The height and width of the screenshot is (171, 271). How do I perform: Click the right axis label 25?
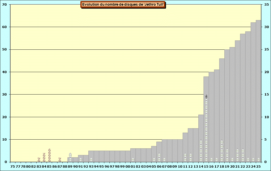pyautogui.click(x=267, y=49)
